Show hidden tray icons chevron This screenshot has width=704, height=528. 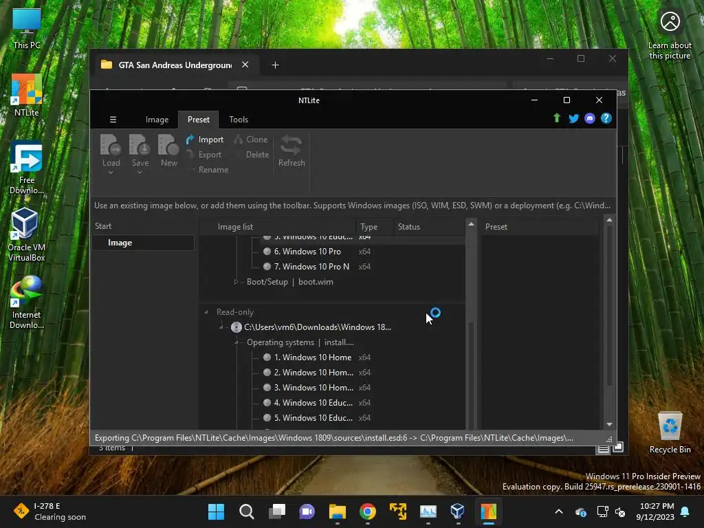pos(559,511)
